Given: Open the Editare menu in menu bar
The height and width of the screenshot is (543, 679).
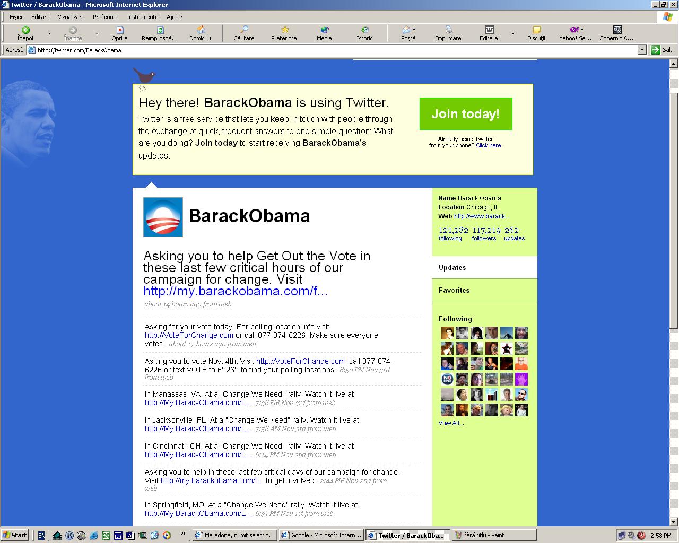Looking at the screenshot, I should [x=40, y=17].
